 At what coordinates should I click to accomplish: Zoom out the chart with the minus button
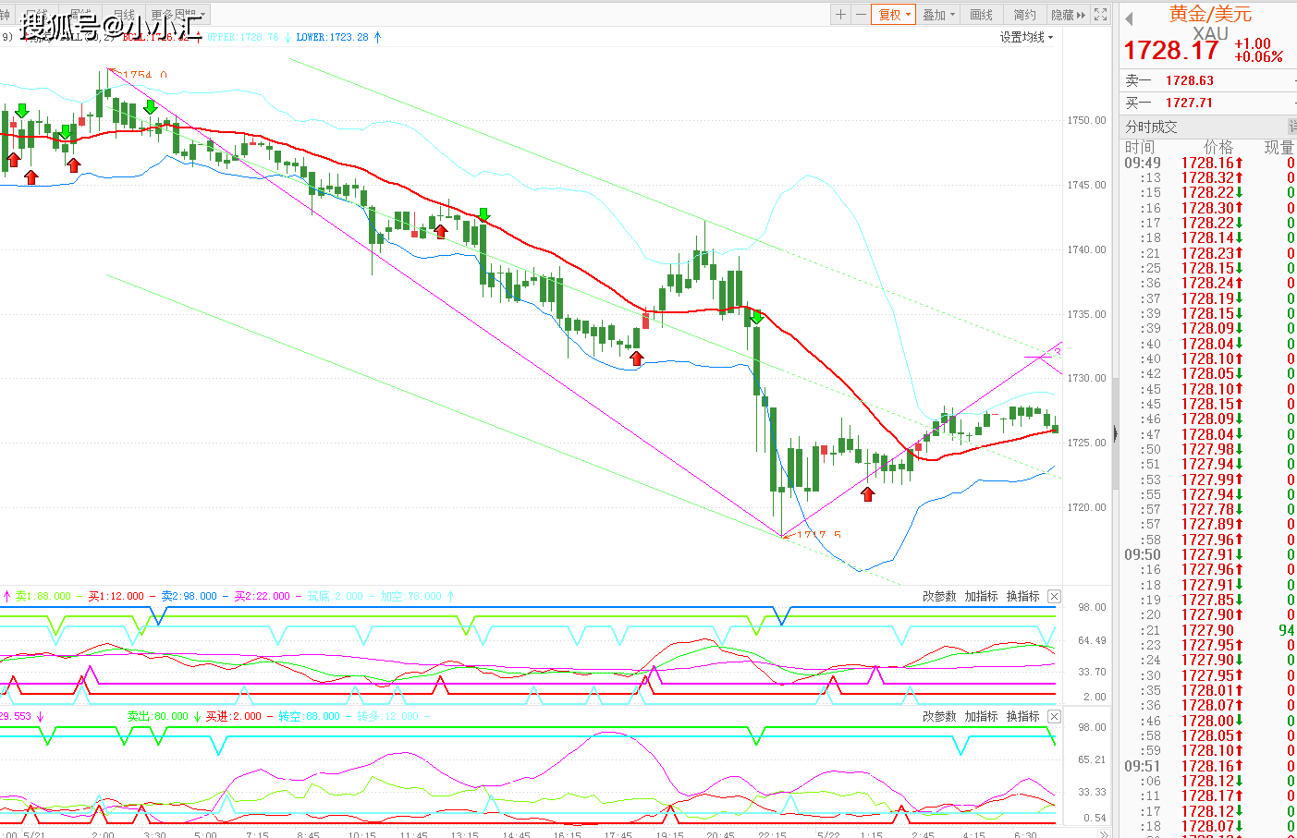click(x=861, y=14)
